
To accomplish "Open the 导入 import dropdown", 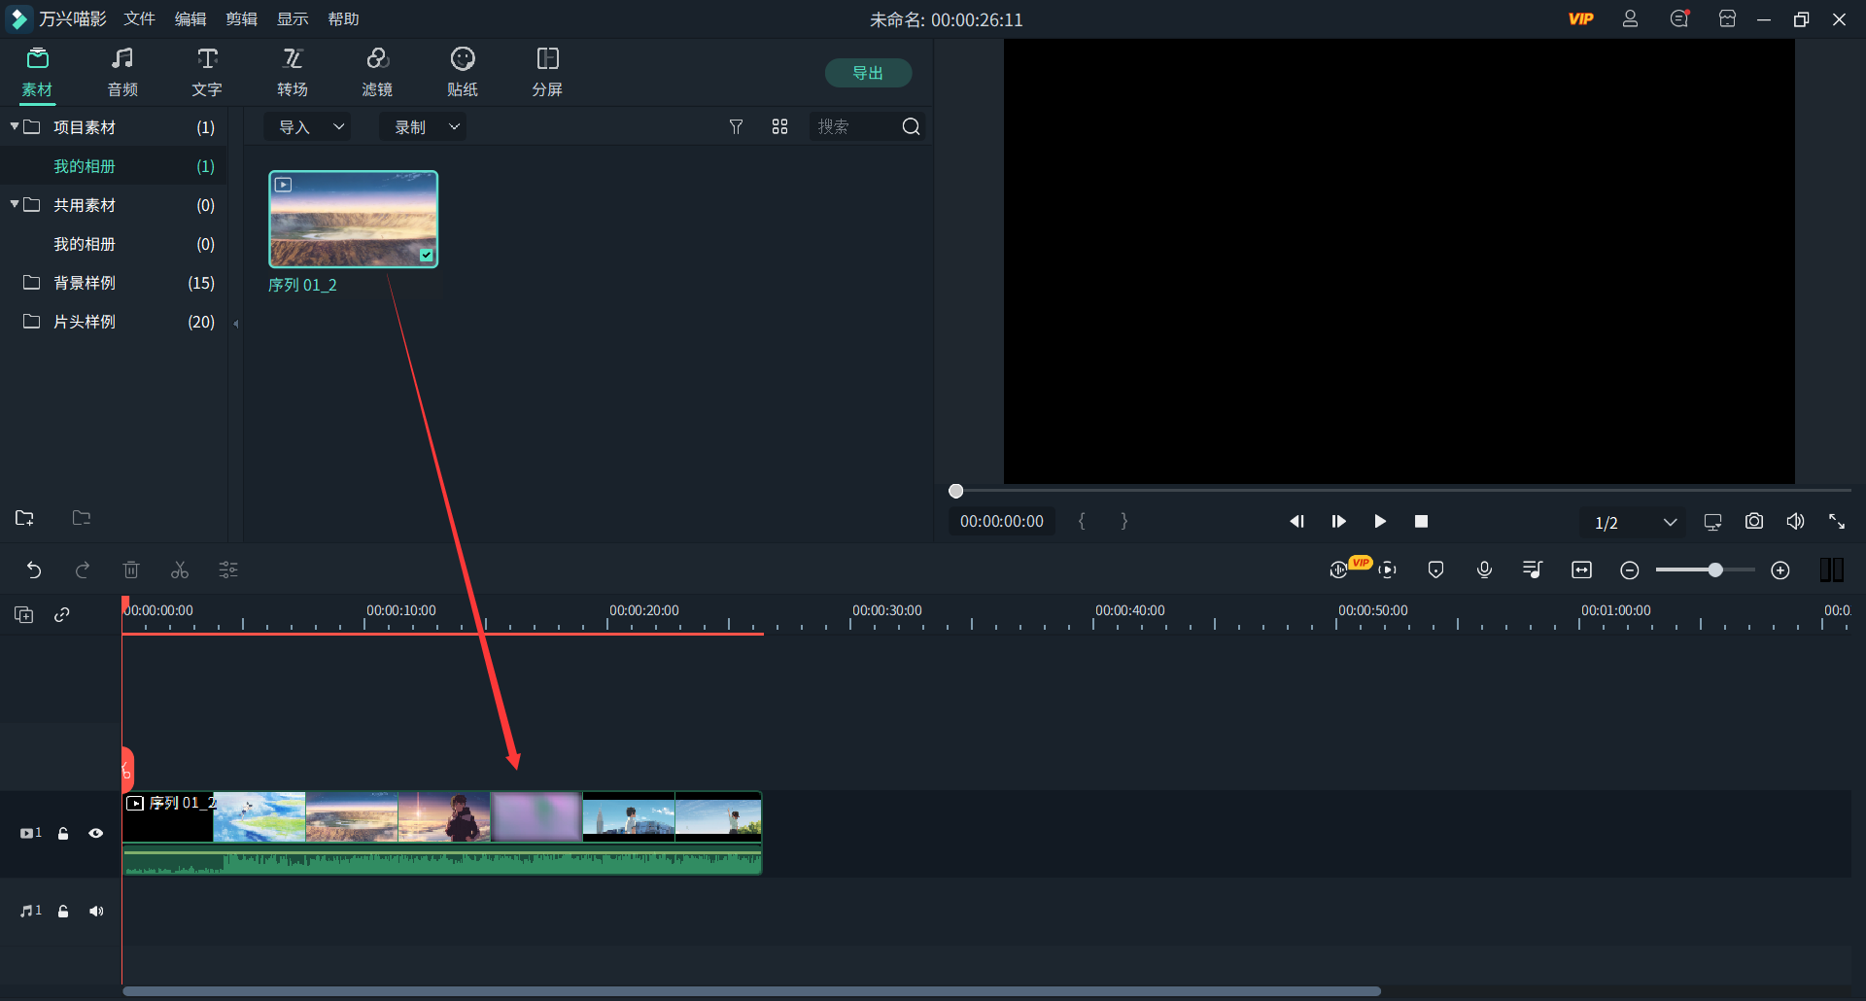I will pyautogui.click(x=309, y=127).
